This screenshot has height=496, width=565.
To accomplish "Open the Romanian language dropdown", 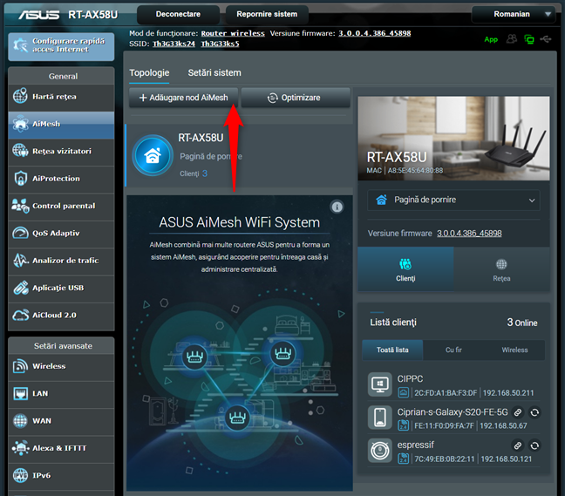I will [x=514, y=15].
